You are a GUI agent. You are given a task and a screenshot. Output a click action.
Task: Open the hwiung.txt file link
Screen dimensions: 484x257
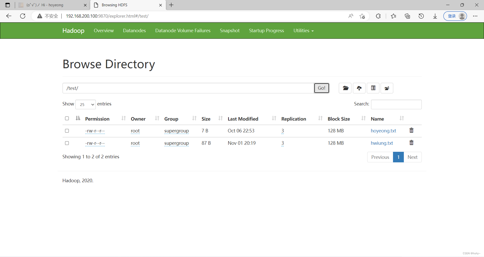382,143
